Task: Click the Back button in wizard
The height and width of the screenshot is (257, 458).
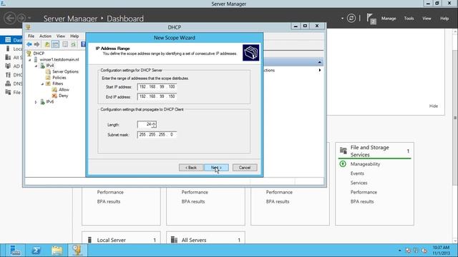Action: pos(191,168)
